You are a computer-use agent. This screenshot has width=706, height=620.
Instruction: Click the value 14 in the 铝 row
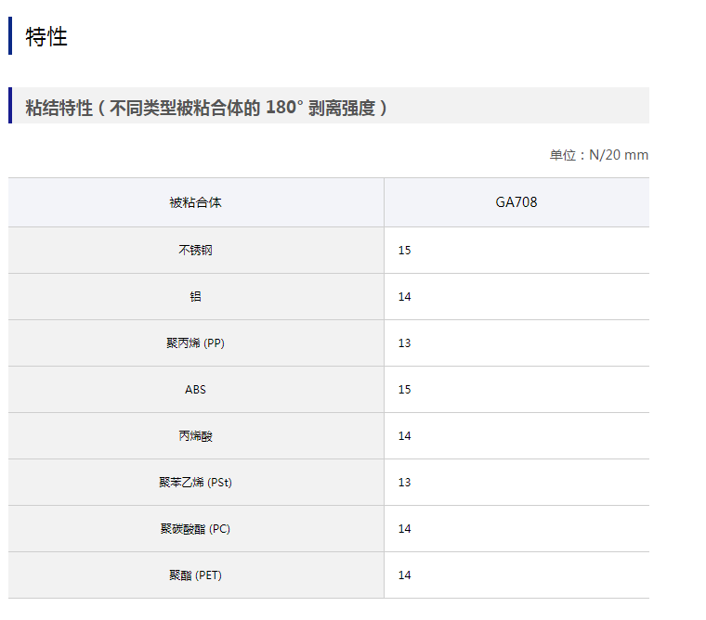click(x=404, y=297)
